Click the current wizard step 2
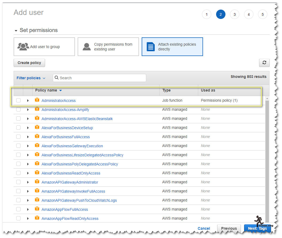Screen dimensions: 282x238 [220, 14]
